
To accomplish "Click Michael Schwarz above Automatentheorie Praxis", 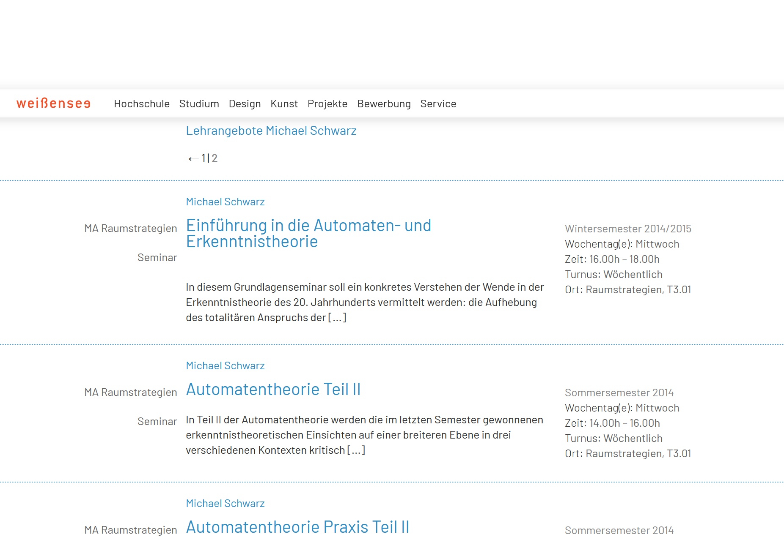I will click(225, 504).
